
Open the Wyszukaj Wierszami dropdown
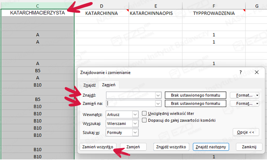click(x=135, y=124)
